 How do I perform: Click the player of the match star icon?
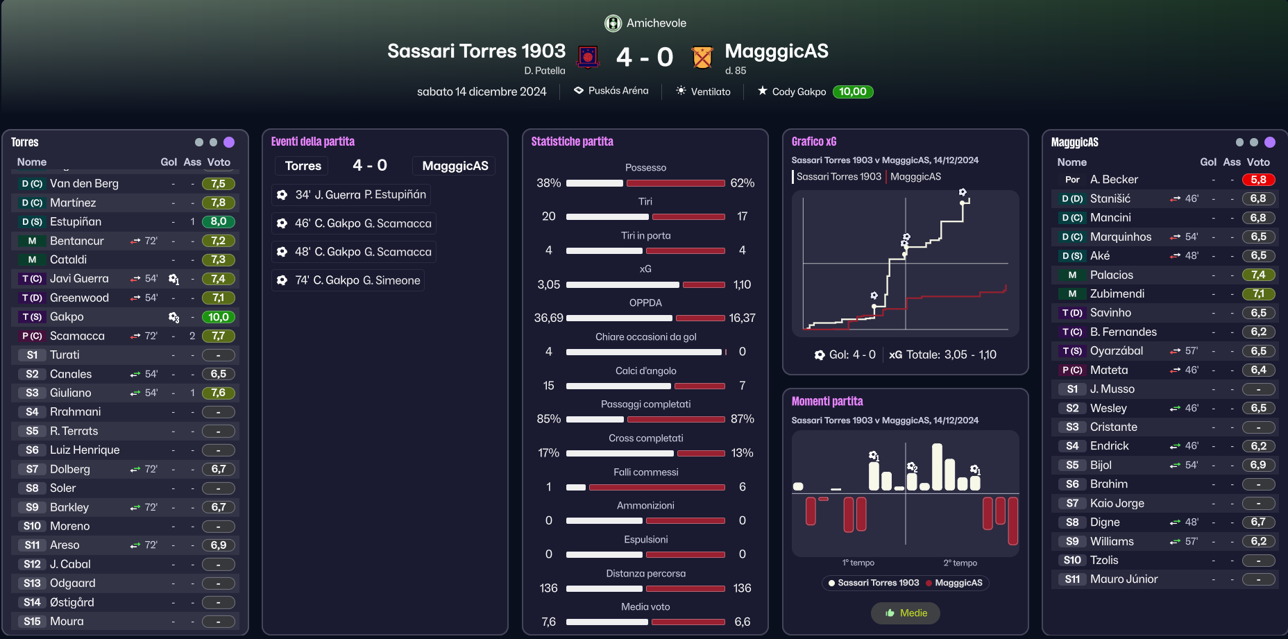[763, 91]
